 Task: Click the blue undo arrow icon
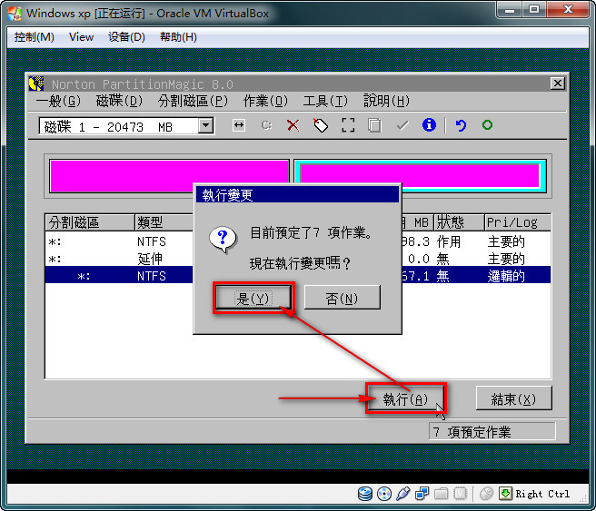461,125
